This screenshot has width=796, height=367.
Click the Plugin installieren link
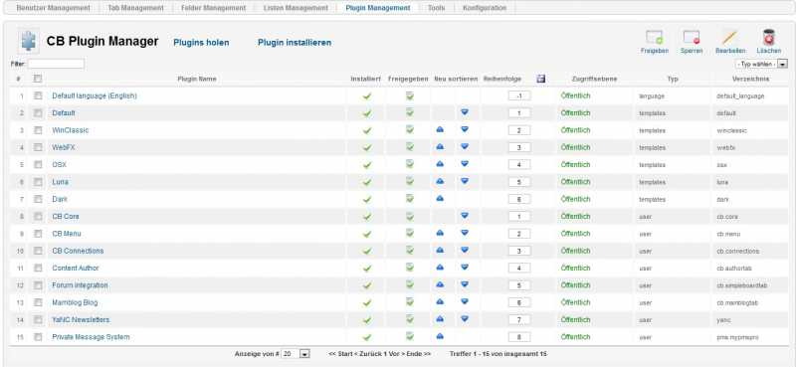tap(295, 43)
